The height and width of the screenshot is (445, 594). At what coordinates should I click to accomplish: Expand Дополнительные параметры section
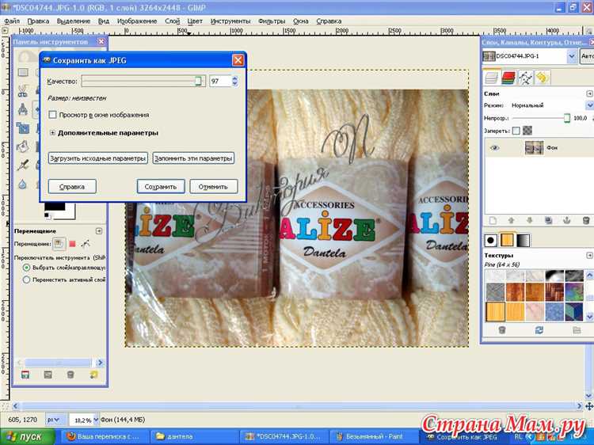[x=52, y=133]
